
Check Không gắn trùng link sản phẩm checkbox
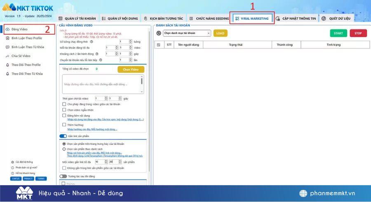point(64,168)
